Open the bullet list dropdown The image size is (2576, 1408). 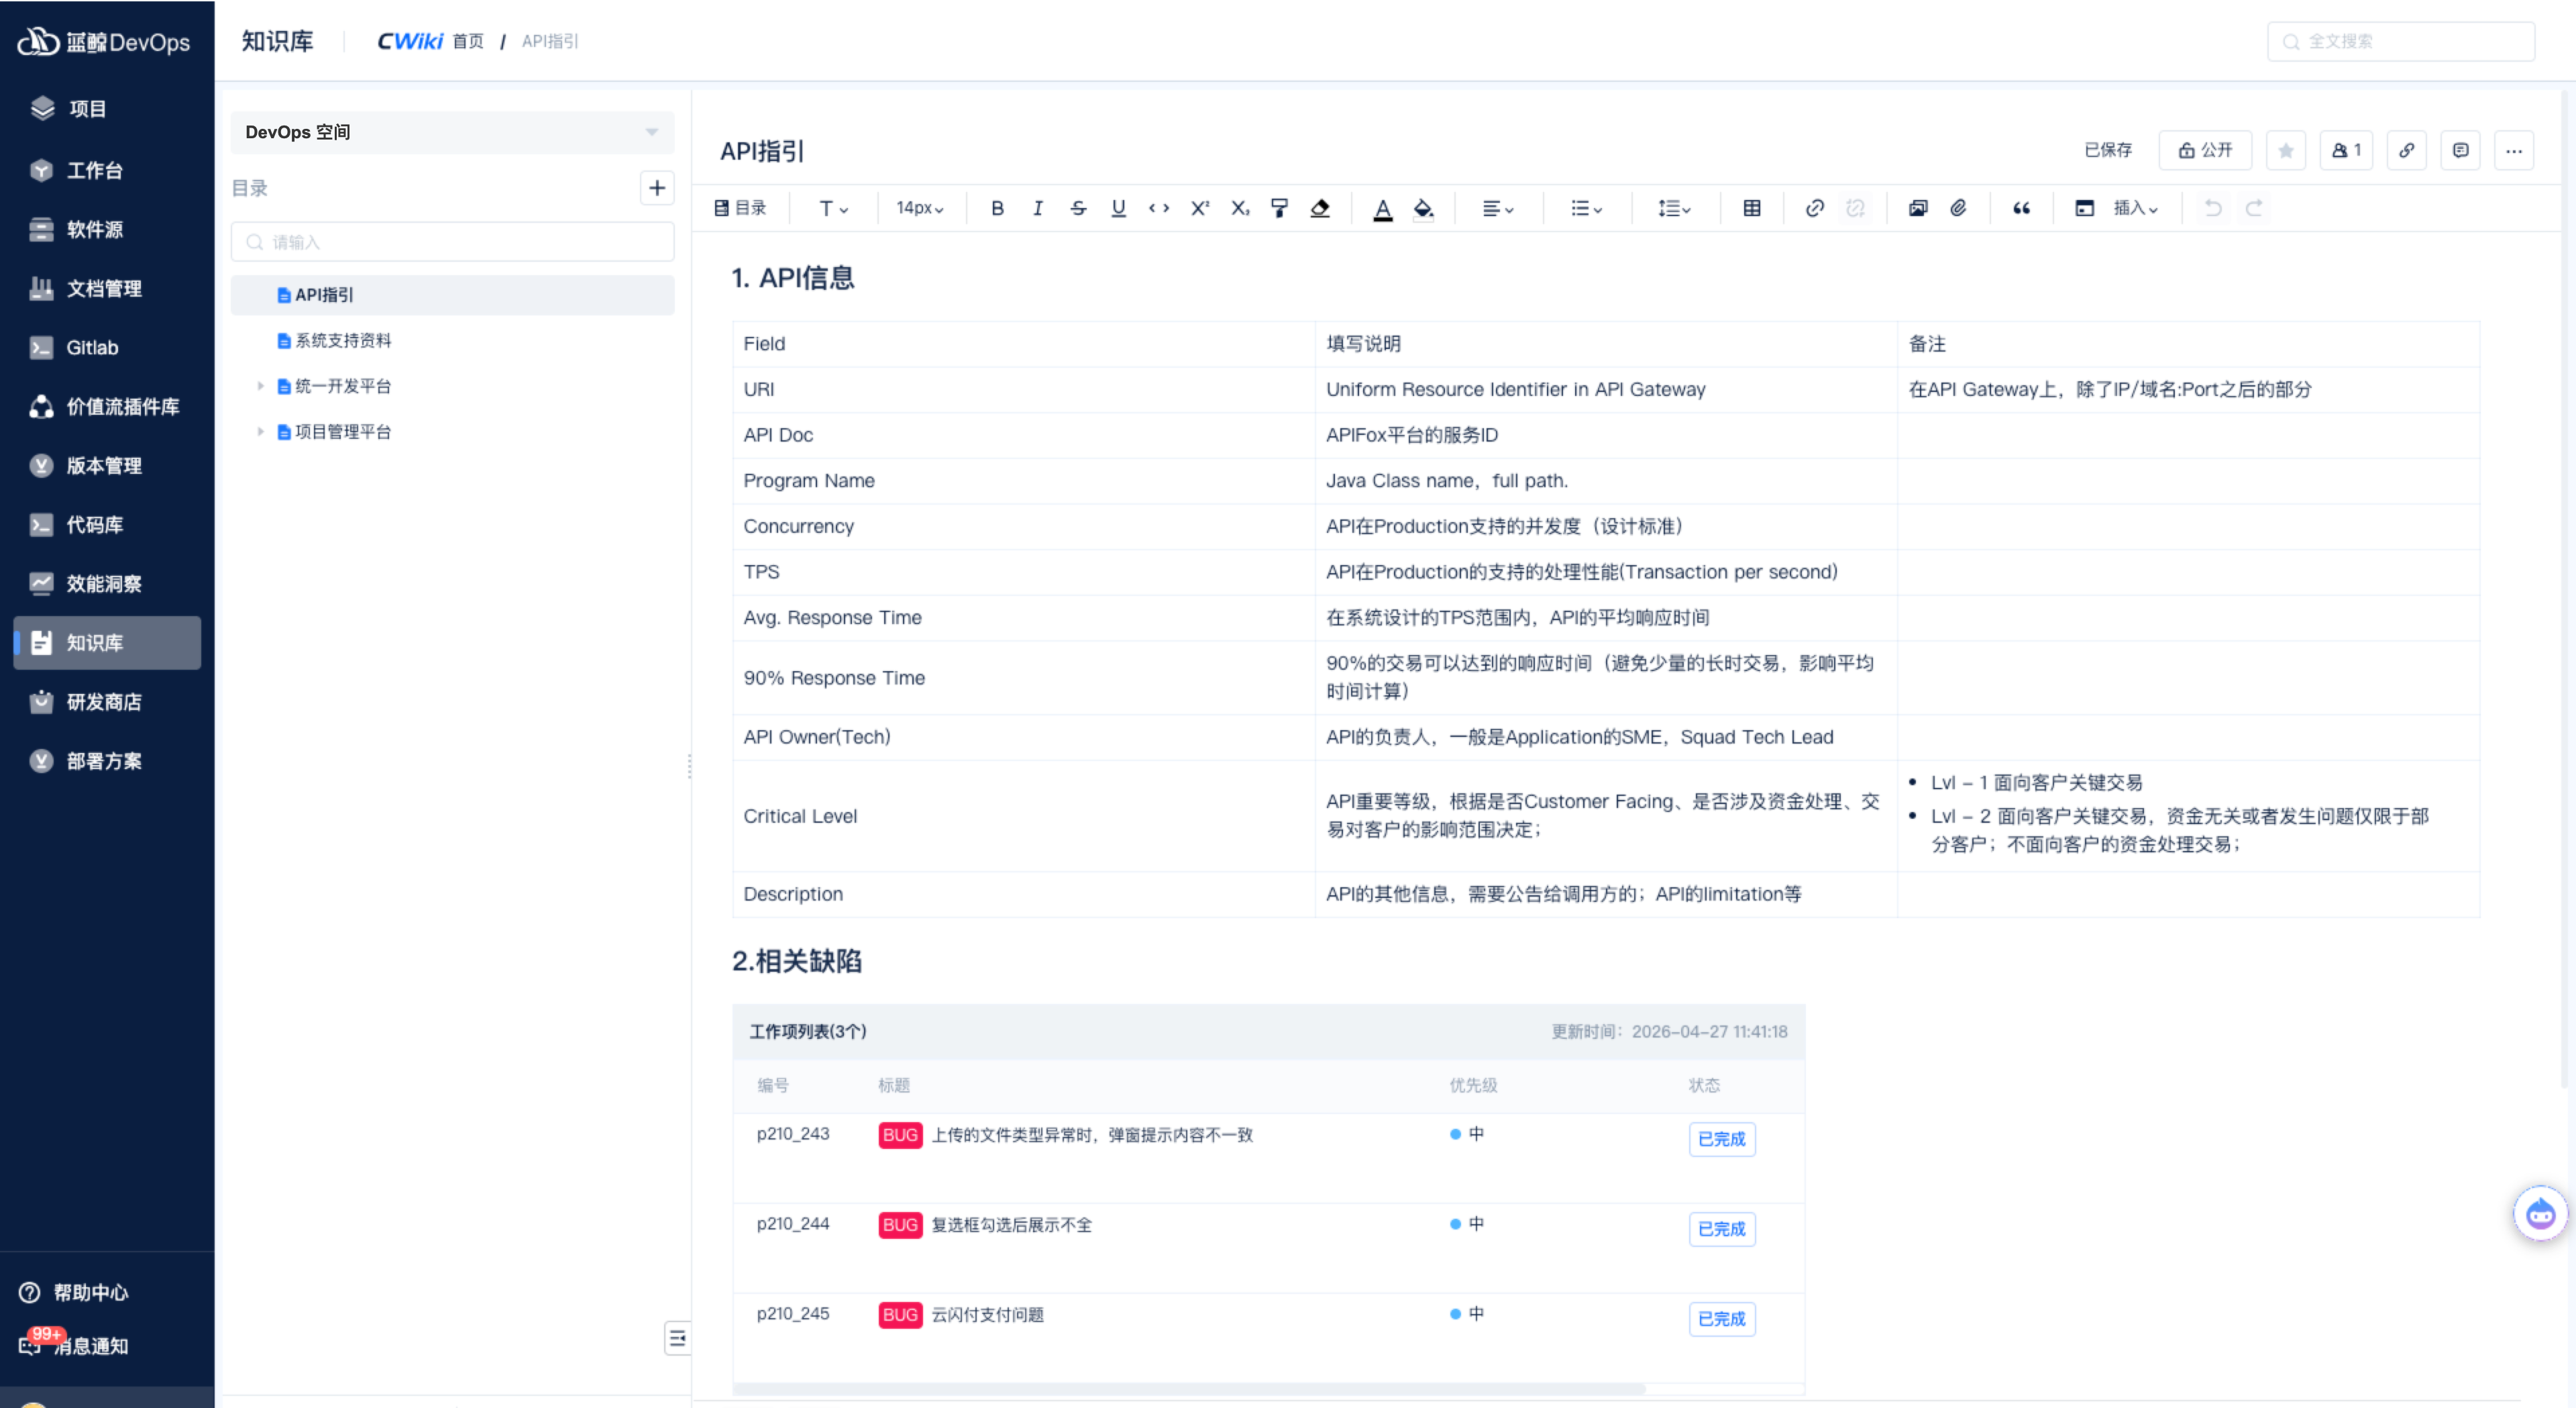[x=1586, y=208]
